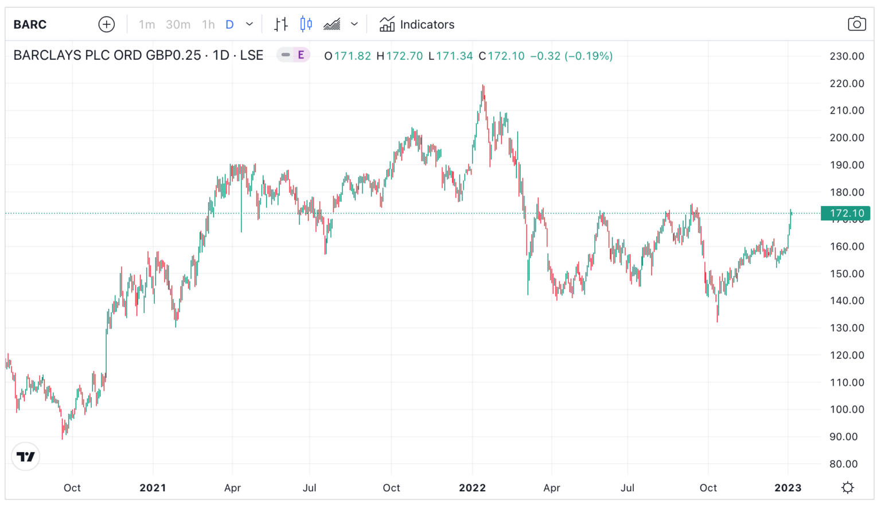The width and height of the screenshot is (881, 505).
Task: Switch to the 30m timeframe
Action: pyautogui.click(x=178, y=25)
